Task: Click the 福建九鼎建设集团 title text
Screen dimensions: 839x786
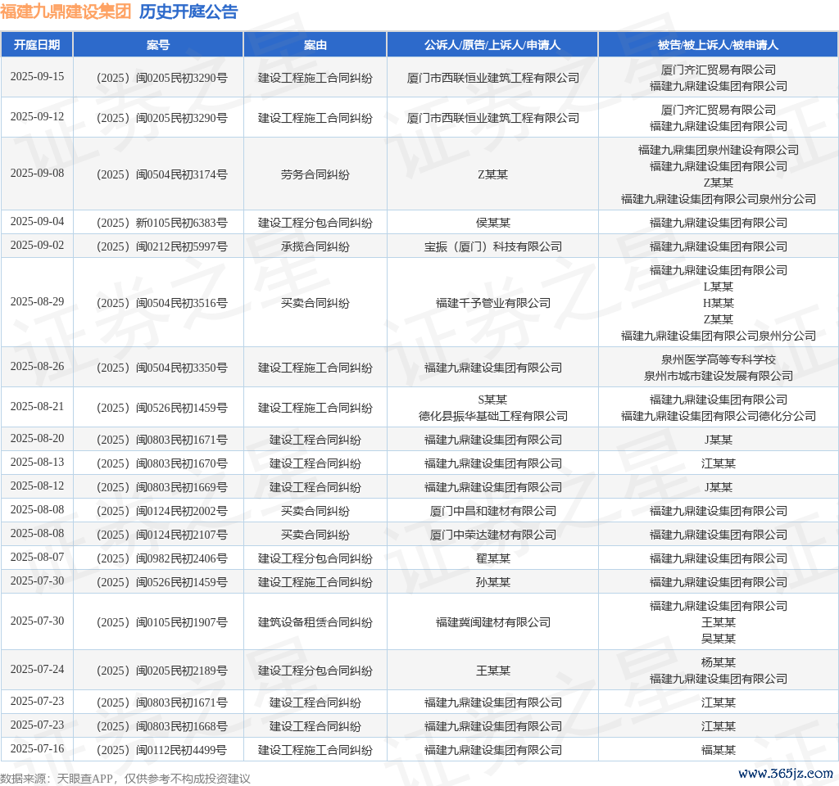Action: (66, 12)
